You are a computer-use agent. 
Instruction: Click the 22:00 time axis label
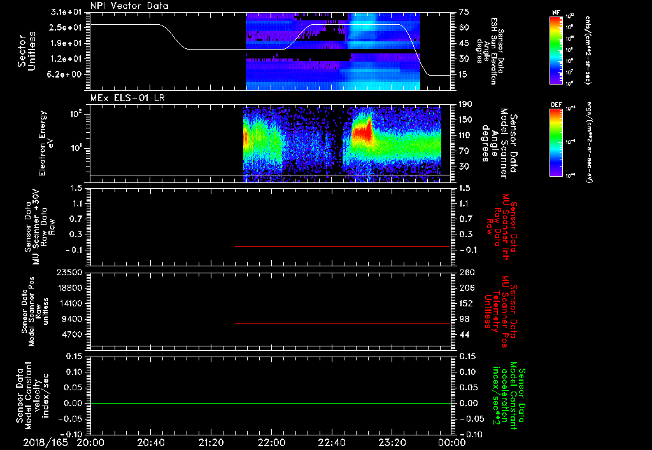point(271,442)
